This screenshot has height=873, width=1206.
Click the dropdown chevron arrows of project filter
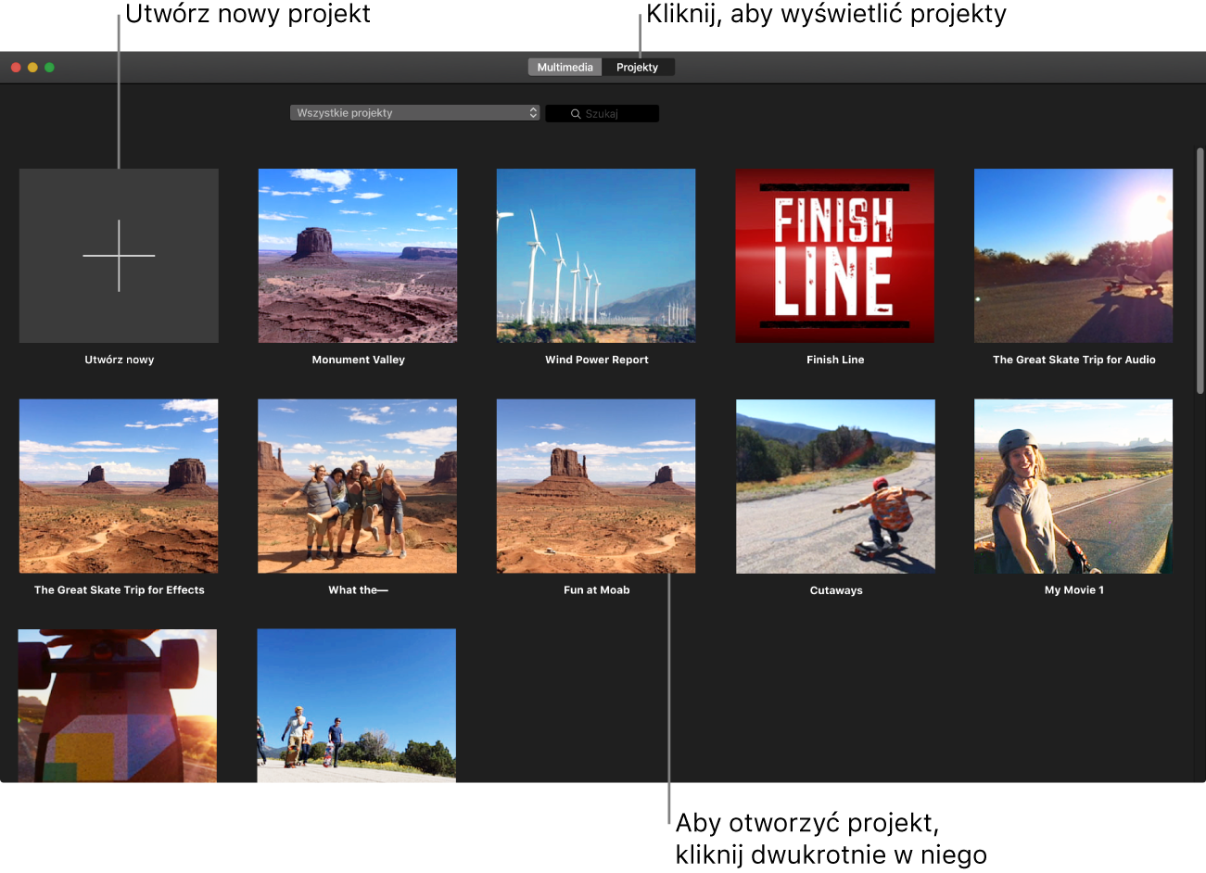(533, 113)
